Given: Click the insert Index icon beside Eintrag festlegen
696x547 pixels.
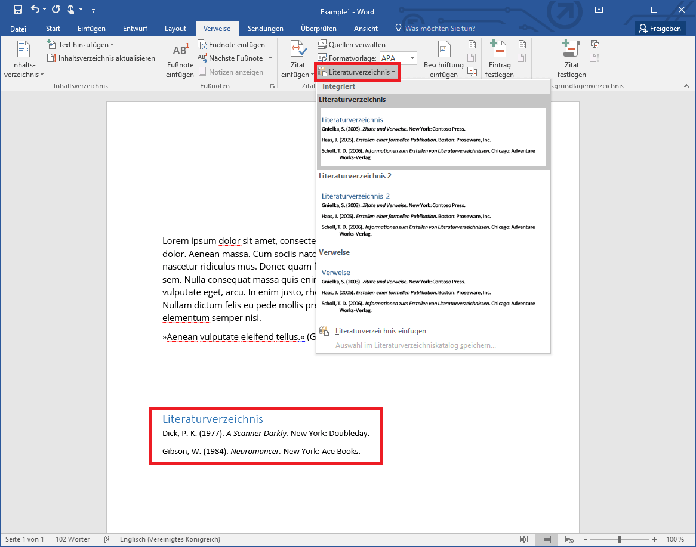Looking at the screenshot, I should coord(522,44).
